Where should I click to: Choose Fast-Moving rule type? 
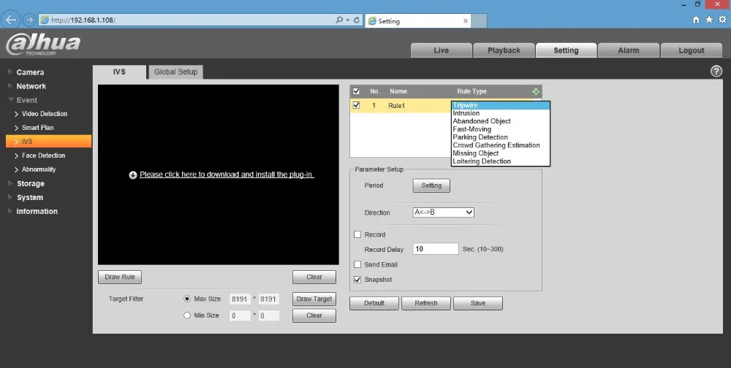click(x=501, y=129)
